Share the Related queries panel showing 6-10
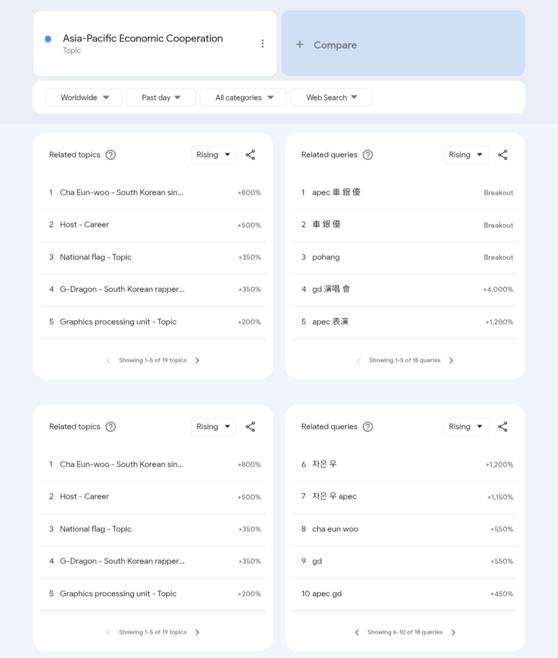558x658 pixels. [502, 427]
